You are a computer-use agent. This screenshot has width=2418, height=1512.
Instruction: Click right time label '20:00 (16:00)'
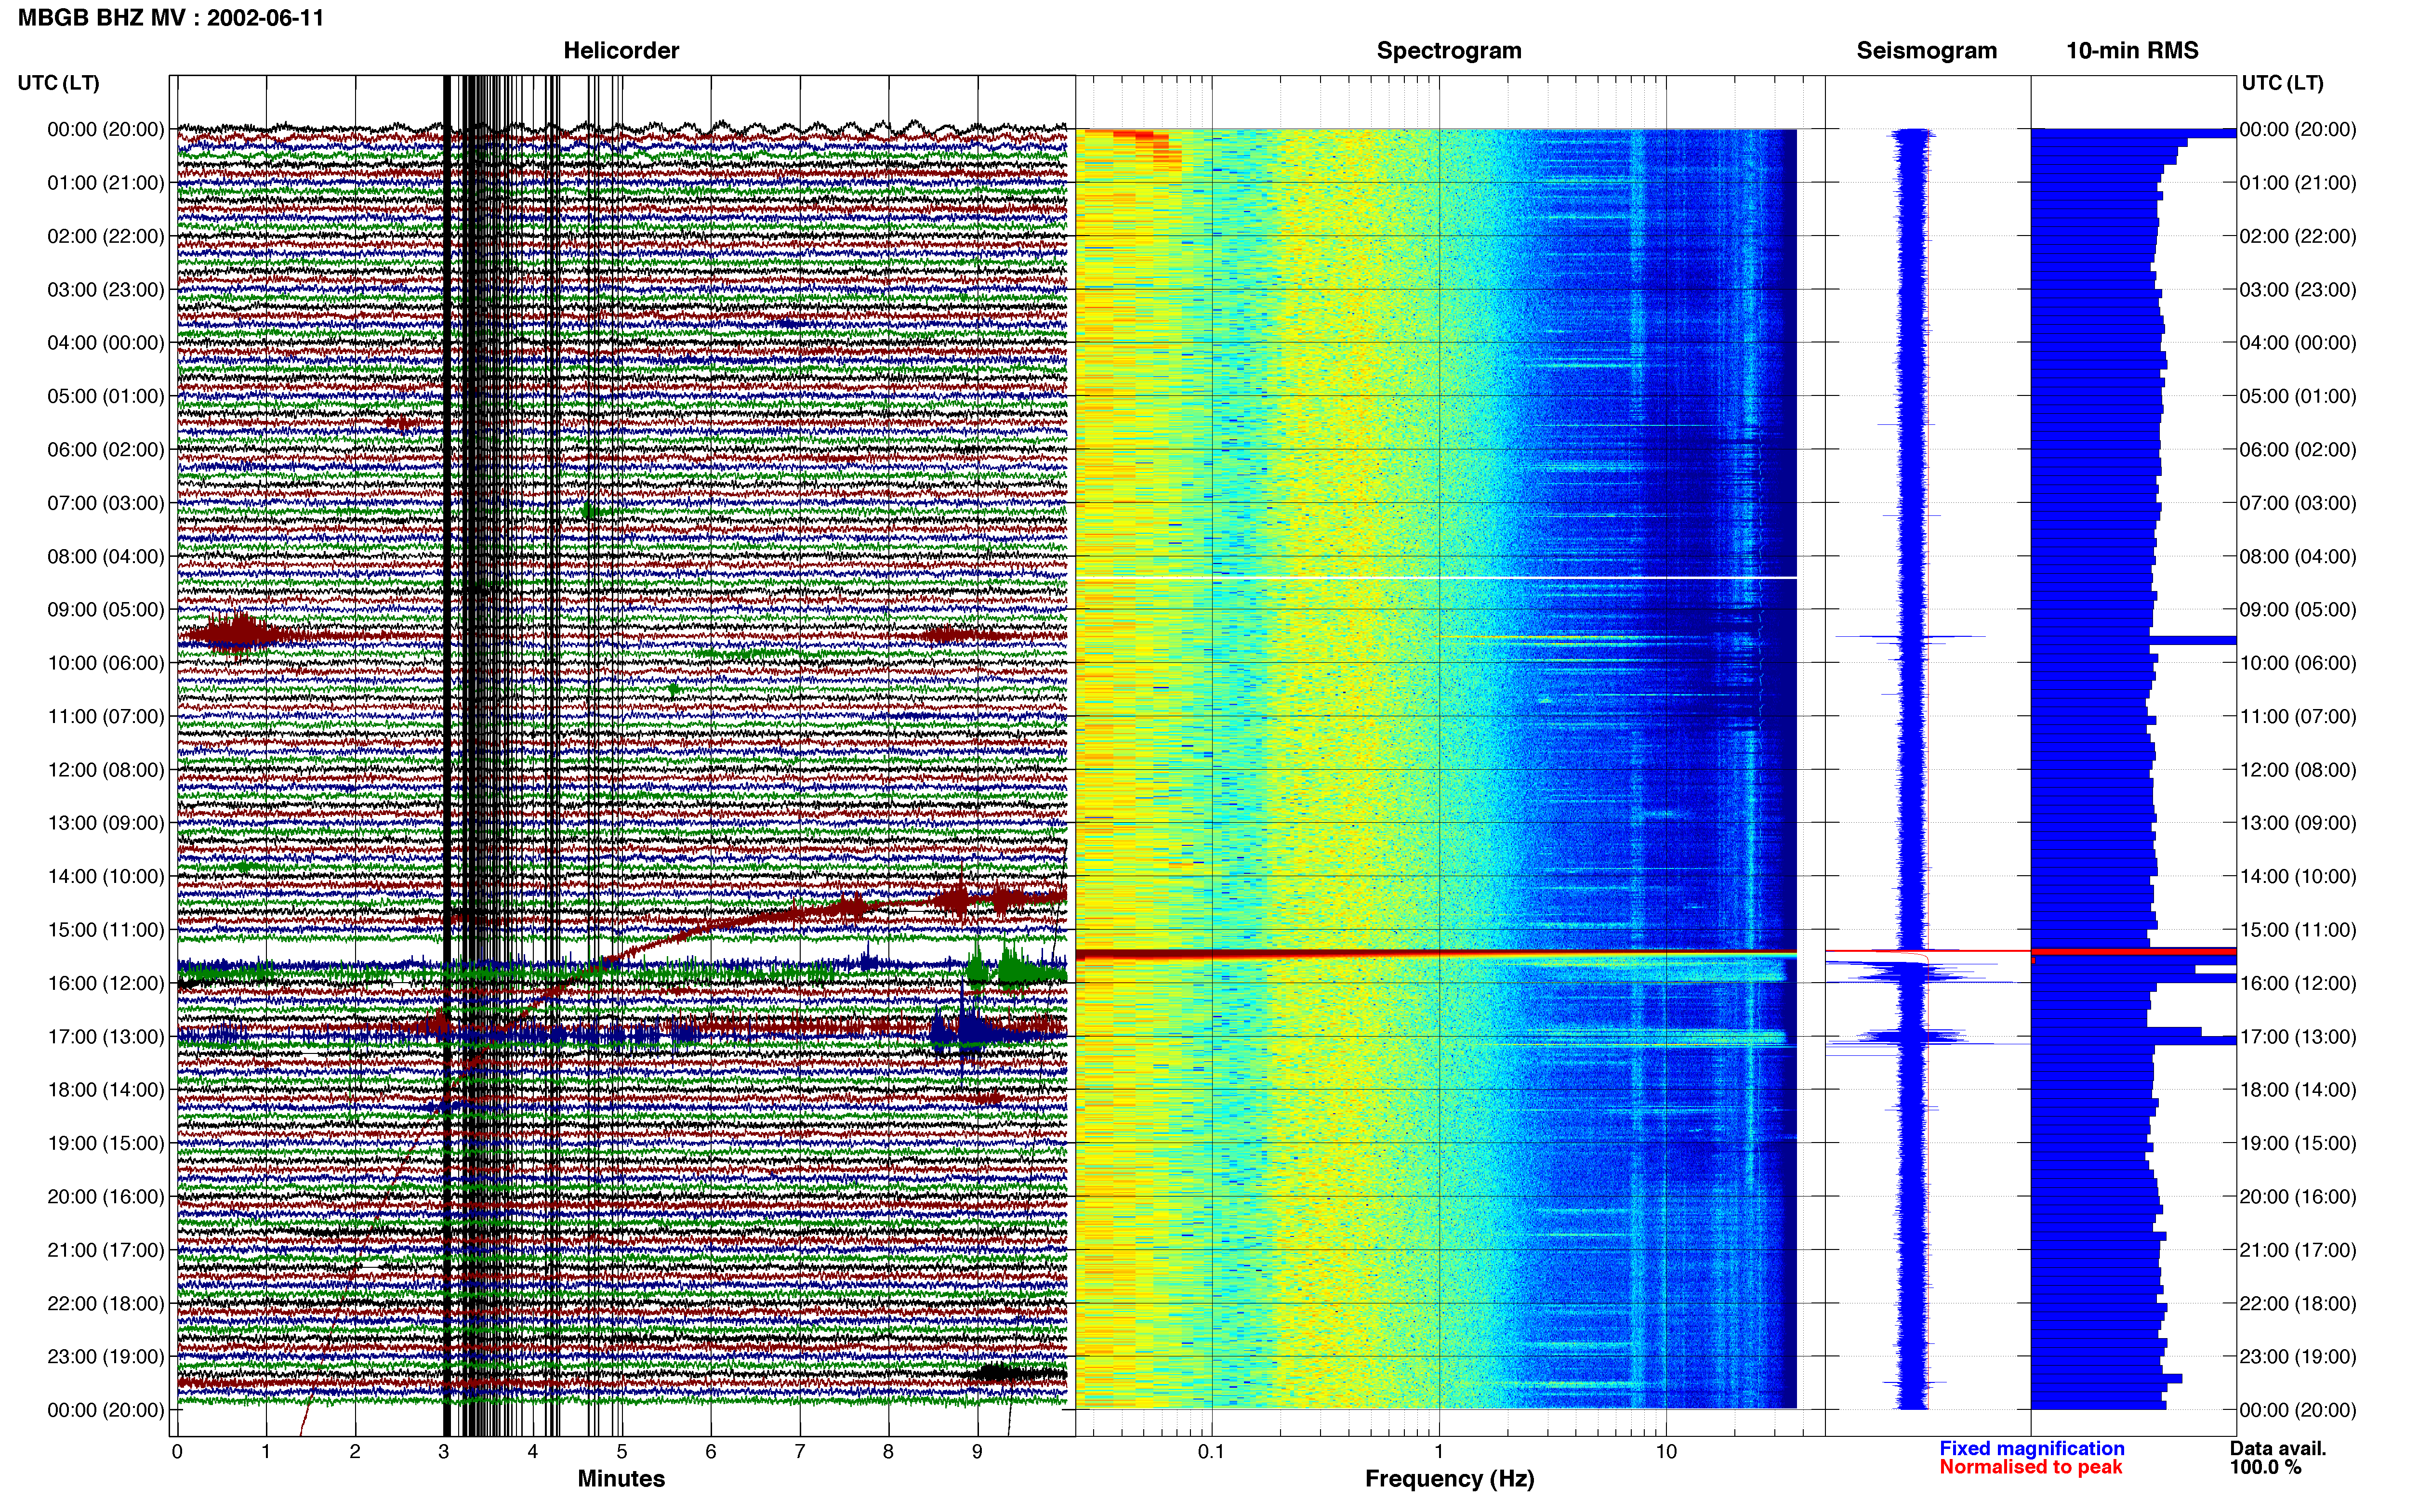point(2298,1196)
